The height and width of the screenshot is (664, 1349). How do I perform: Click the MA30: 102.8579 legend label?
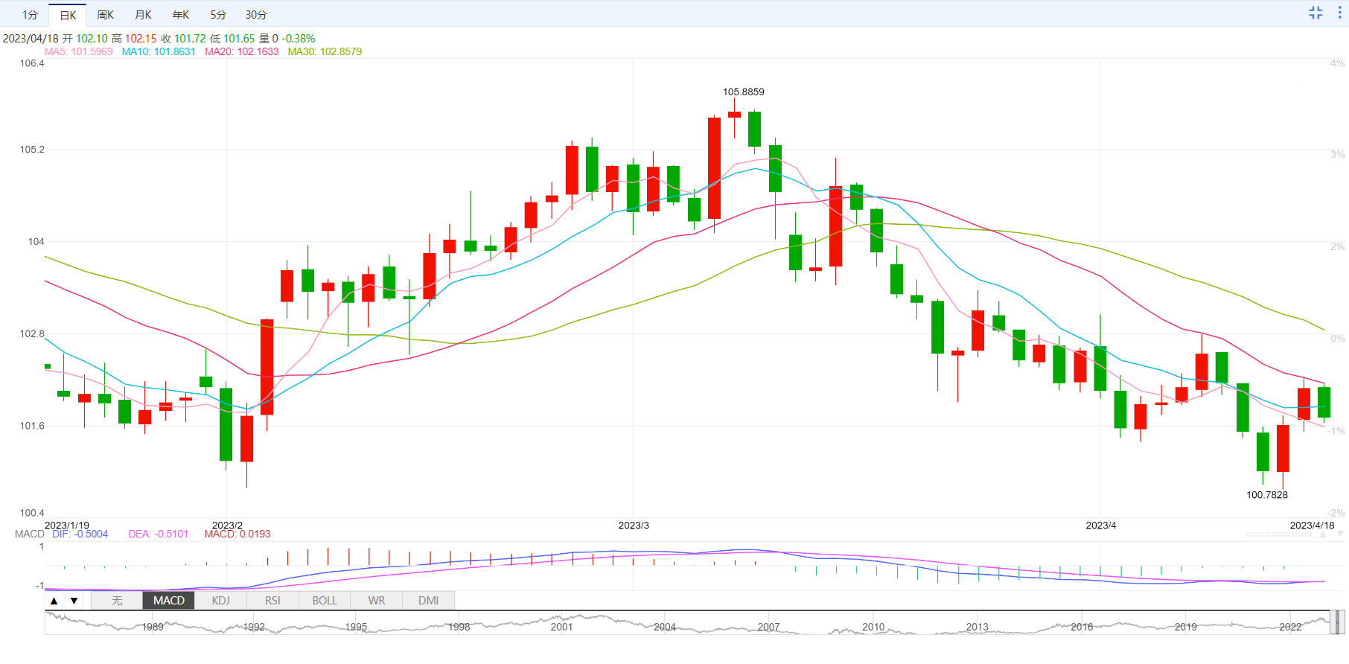point(325,51)
